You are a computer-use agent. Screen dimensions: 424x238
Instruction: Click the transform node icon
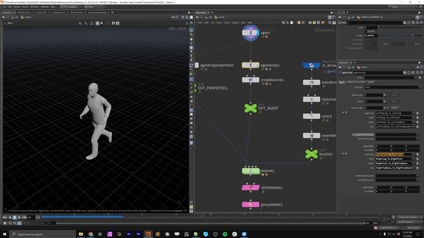pyautogui.click(x=311, y=82)
